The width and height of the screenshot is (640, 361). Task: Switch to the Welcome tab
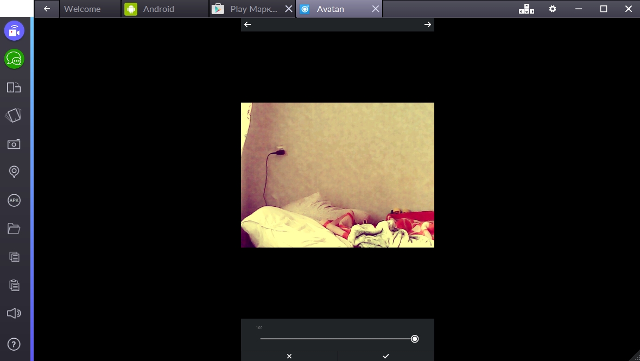click(x=83, y=9)
